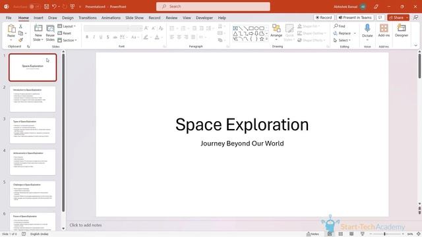Open the Transitions tab

tap(88, 18)
